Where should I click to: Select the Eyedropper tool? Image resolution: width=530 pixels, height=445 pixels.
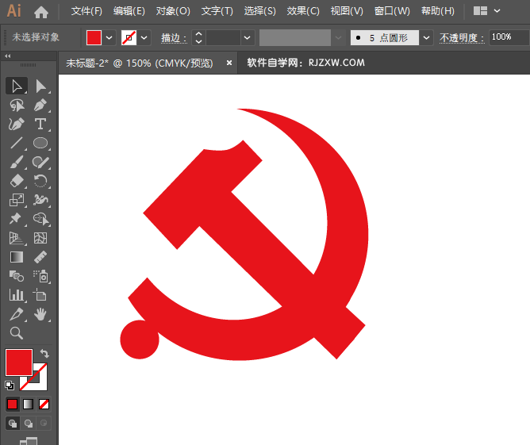(17, 314)
